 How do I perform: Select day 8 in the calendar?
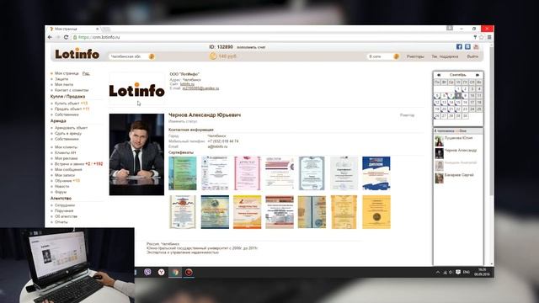[x=458, y=95]
